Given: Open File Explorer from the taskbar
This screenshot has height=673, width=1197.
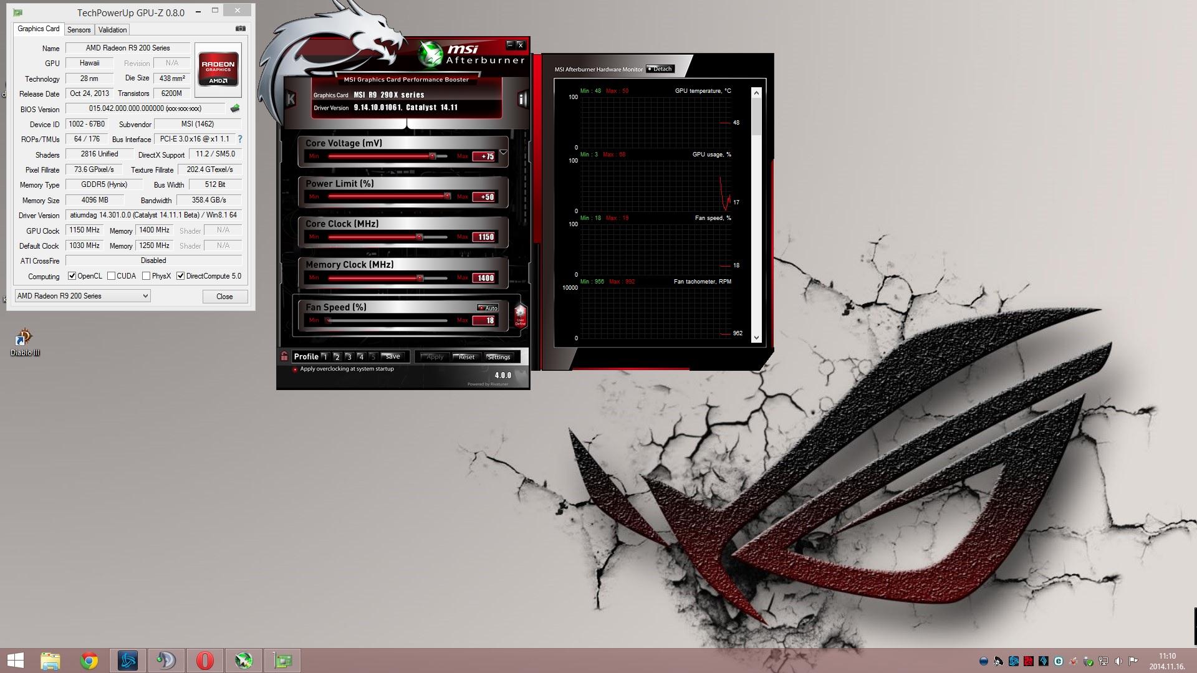Looking at the screenshot, I should pos(50,661).
